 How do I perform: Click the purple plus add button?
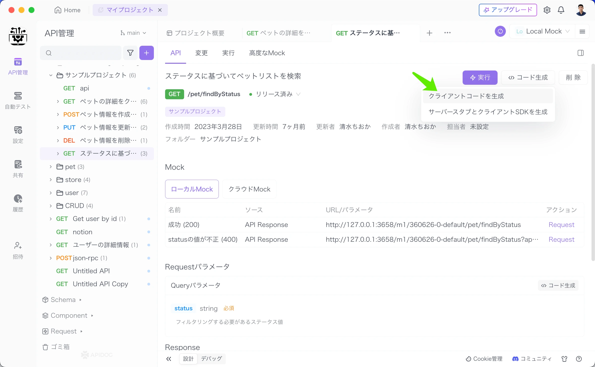(x=146, y=53)
